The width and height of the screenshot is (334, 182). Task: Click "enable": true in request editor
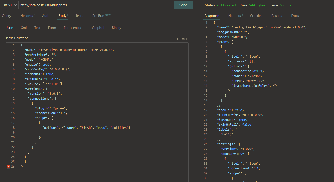38,65
